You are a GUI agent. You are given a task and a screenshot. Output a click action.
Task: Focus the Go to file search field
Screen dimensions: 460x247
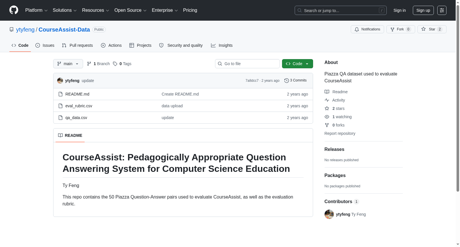coord(247,64)
